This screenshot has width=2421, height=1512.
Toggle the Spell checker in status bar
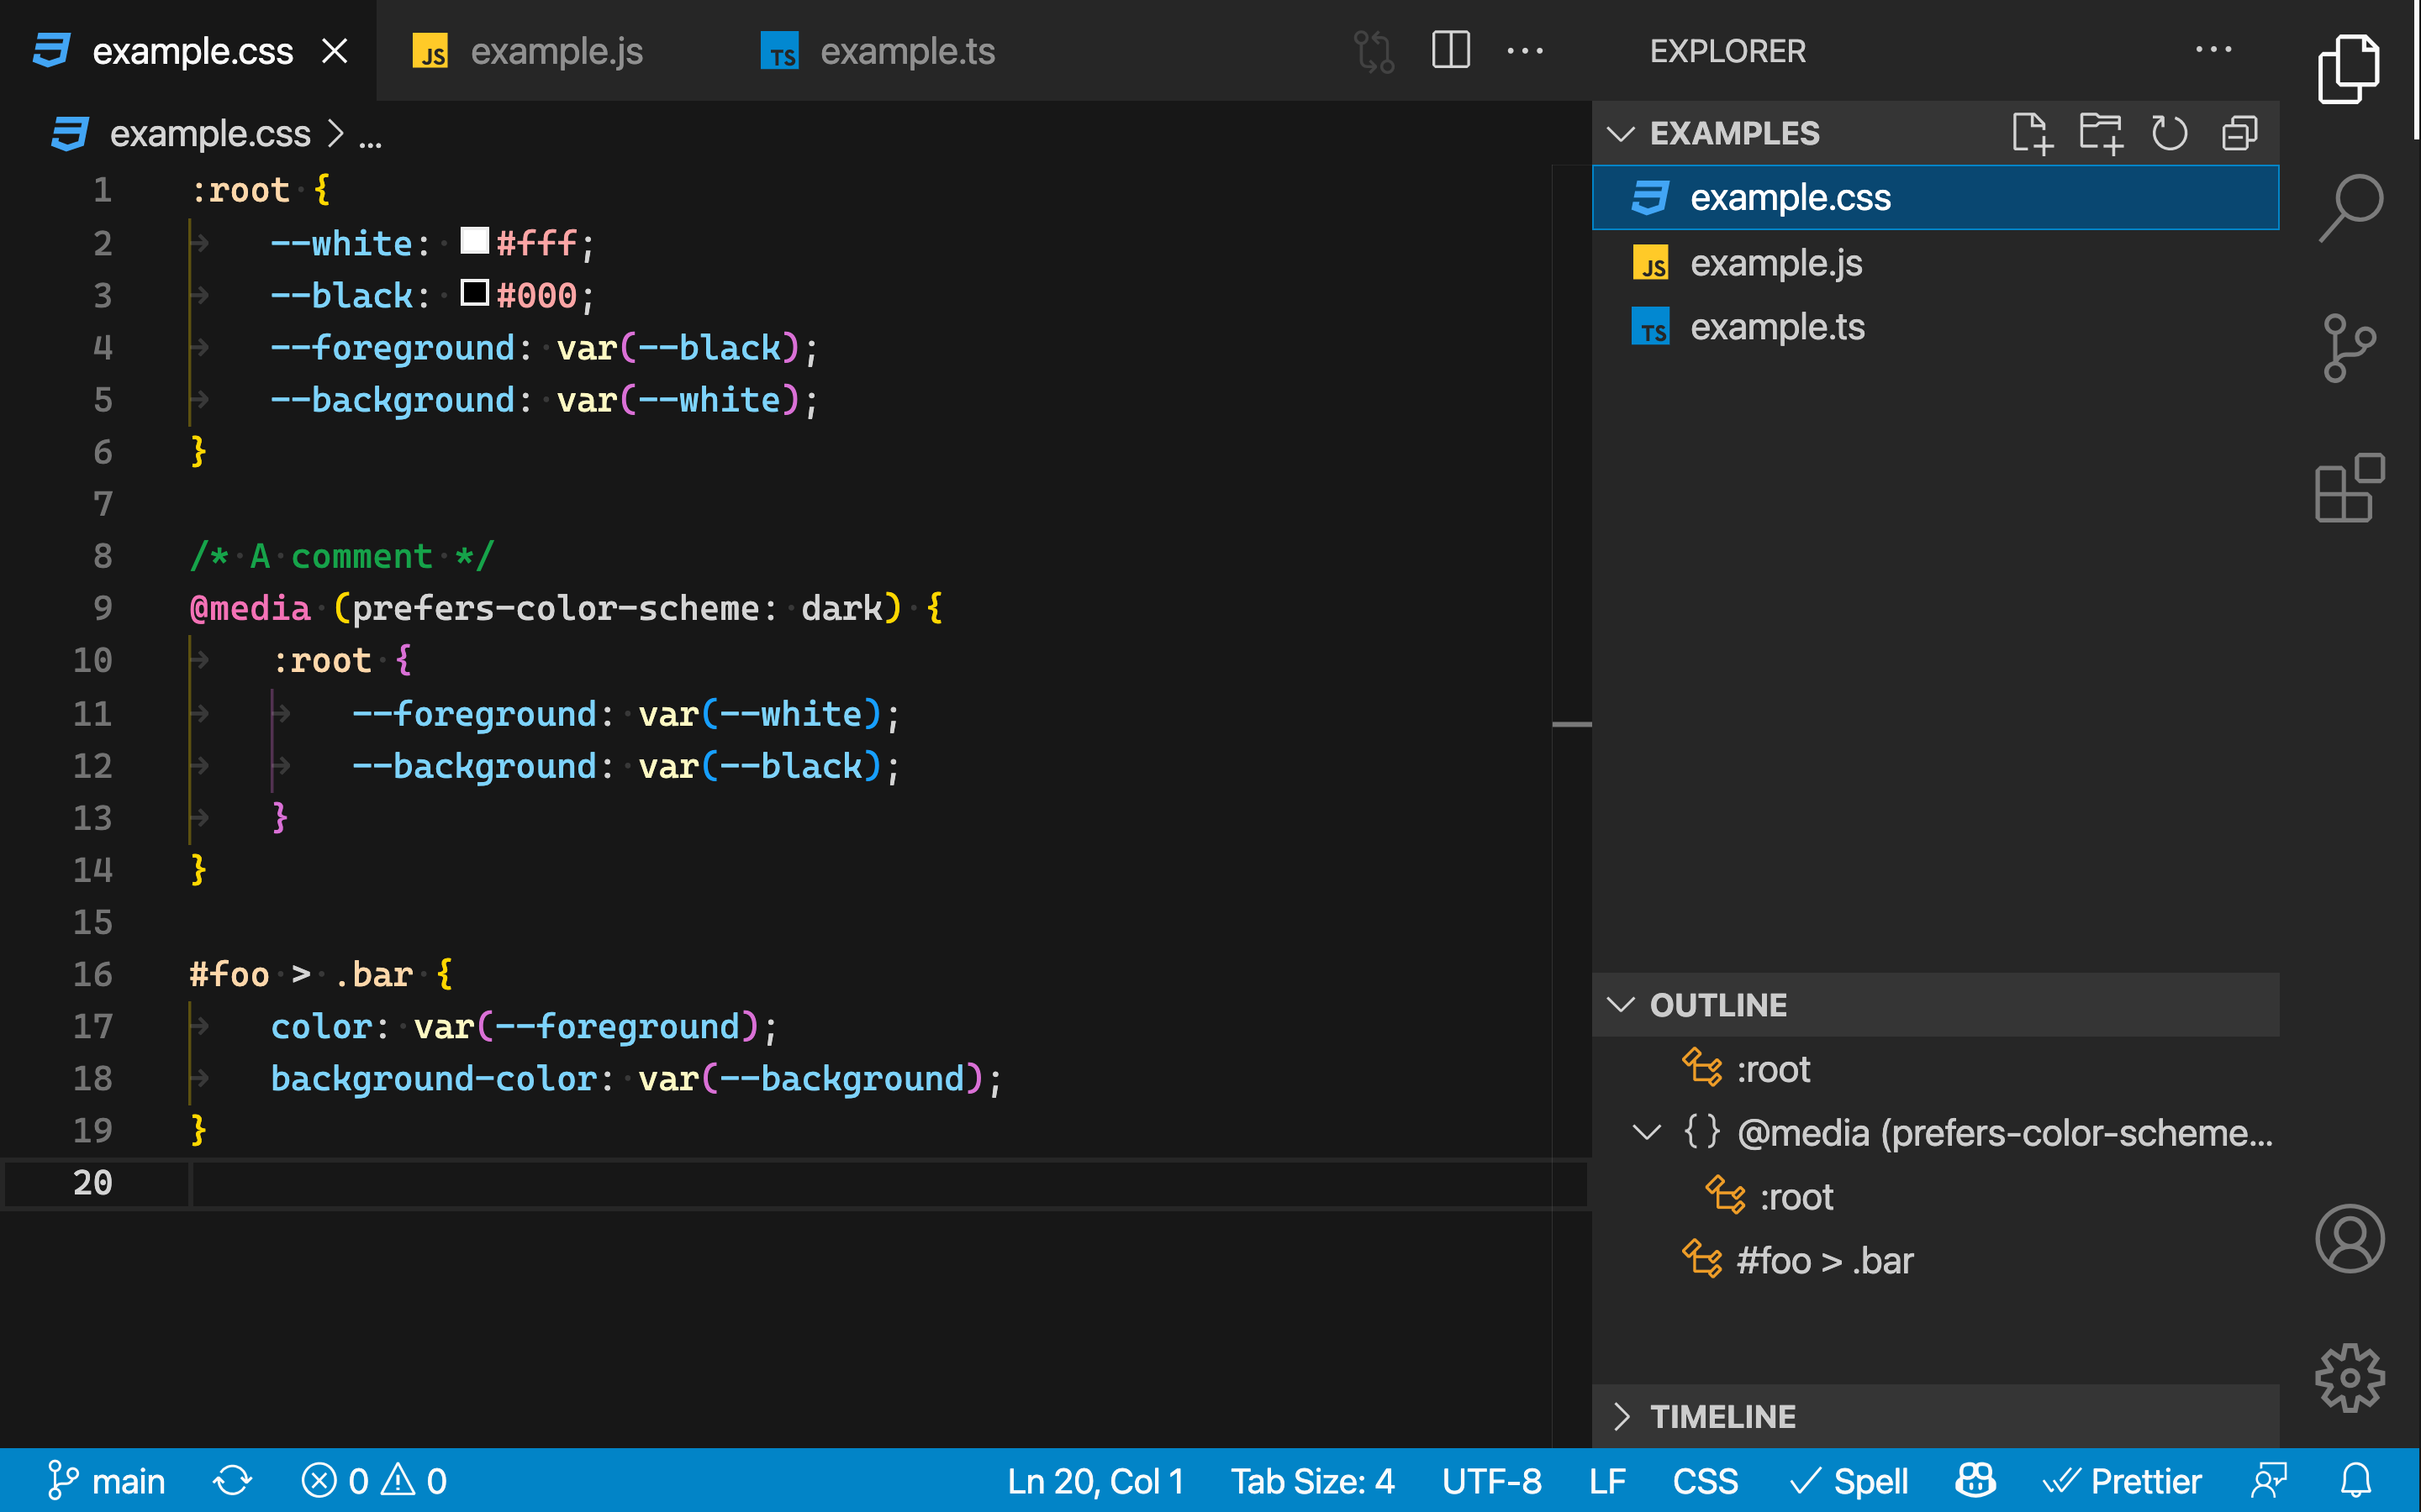pos(1849,1481)
